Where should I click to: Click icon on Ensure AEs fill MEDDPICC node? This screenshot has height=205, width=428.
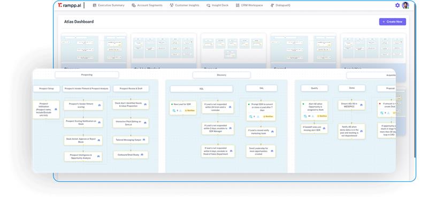point(361,105)
